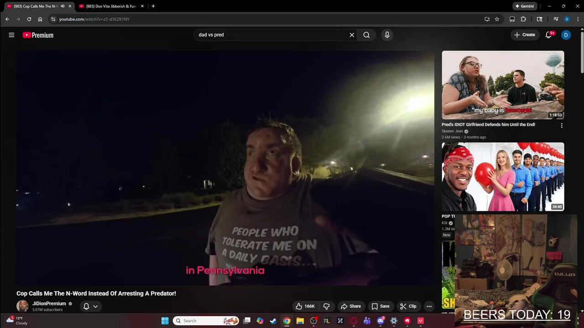Click the JiDionPremium channel avatar
584x328 pixels.
click(22, 306)
